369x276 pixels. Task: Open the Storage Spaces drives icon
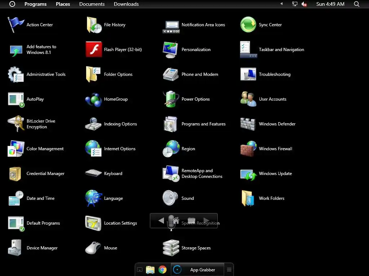(x=171, y=248)
